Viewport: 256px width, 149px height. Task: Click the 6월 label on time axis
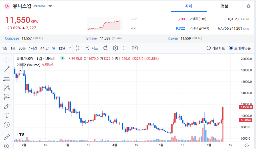(209, 145)
